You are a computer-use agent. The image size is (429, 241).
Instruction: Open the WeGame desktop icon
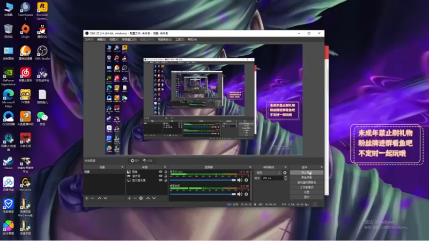[25, 184]
